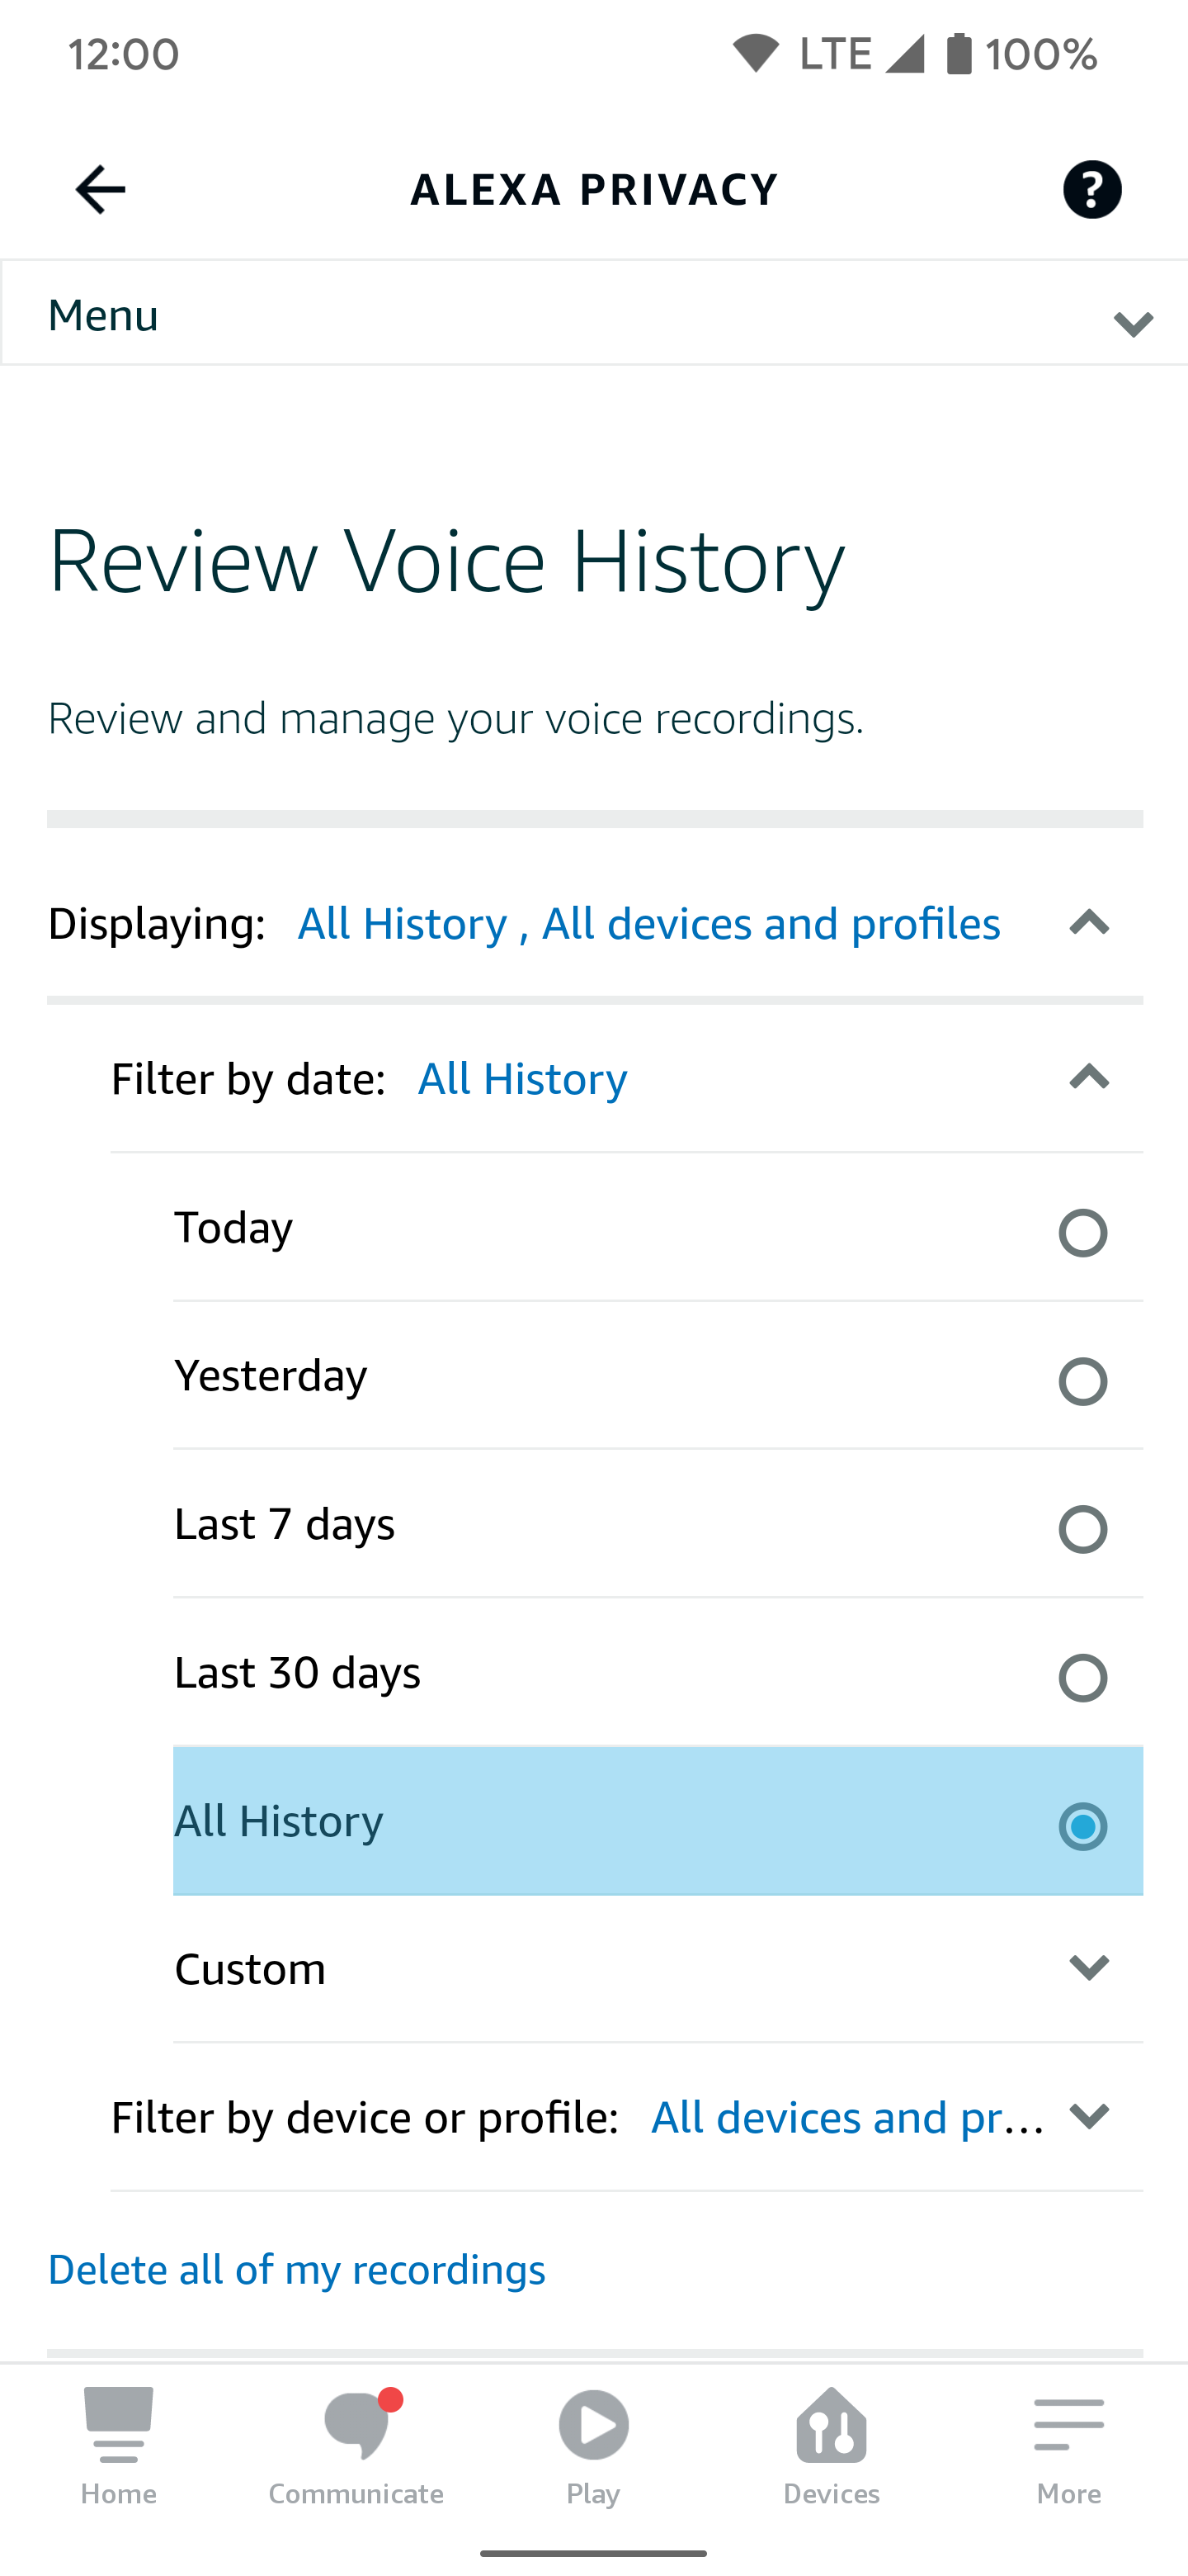The width and height of the screenshot is (1188, 2576).
Task: Open the help question mark icon
Action: pyautogui.click(x=1091, y=189)
